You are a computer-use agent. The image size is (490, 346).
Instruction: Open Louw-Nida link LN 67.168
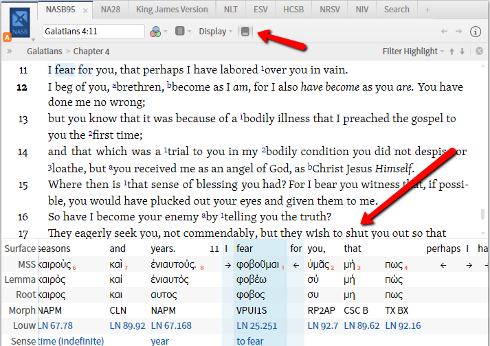click(x=171, y=325)
